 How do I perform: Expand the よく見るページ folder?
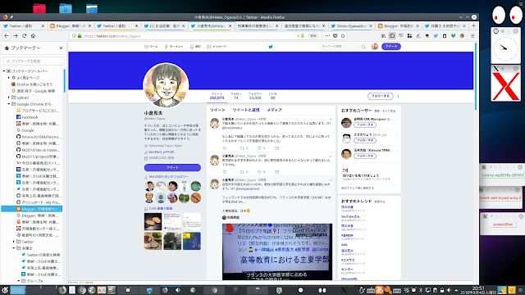(9, 78)
